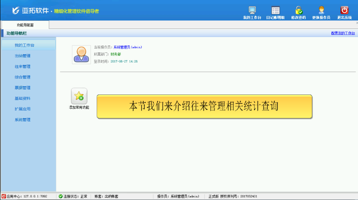Click the 添加常用功能 star icon
This screenshot has width=358, height=200.
point(79,96)
